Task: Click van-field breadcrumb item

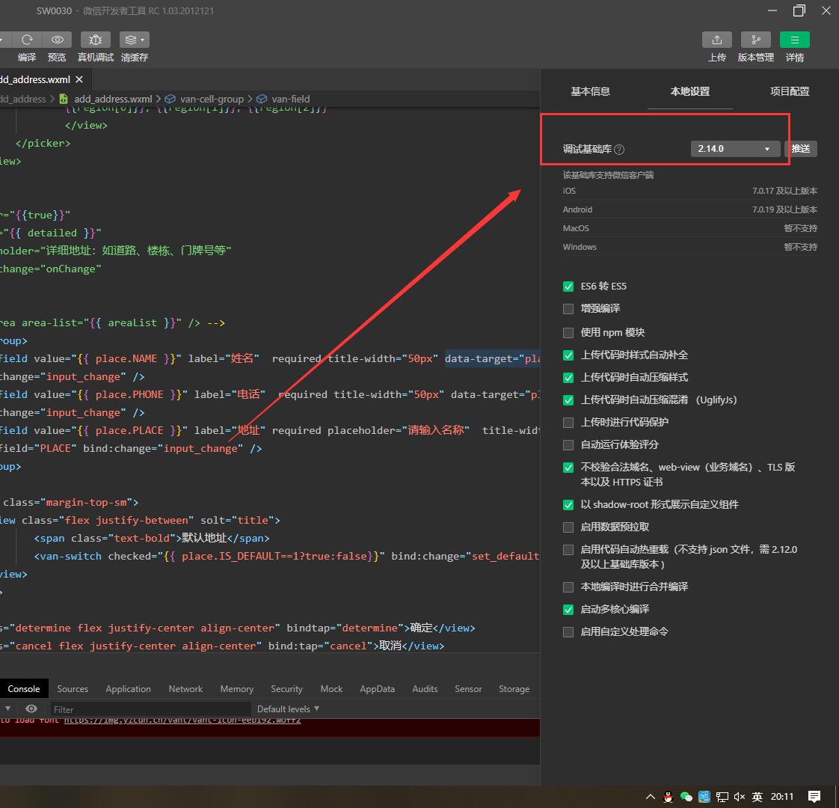Action: 291,99
